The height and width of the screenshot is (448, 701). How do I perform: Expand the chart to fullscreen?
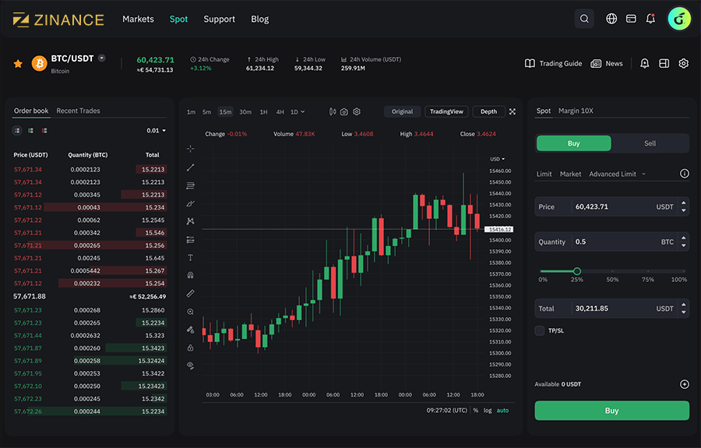point(513,111)
